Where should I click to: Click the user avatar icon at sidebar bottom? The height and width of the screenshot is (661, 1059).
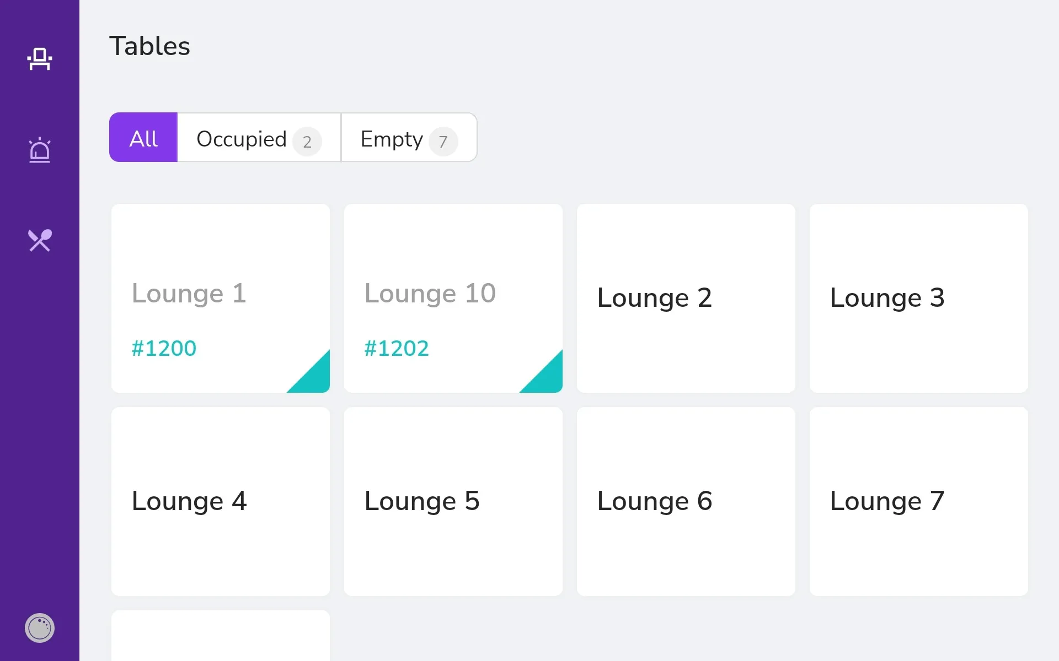point(40,627)
